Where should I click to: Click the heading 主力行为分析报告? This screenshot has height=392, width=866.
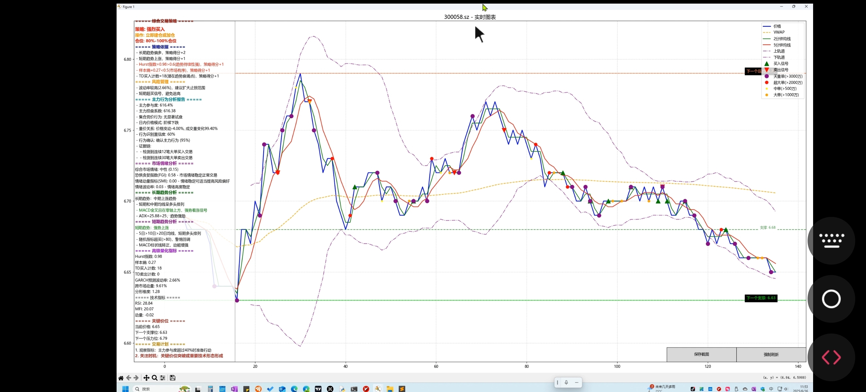pyautogui.click(x=168, y=100)
